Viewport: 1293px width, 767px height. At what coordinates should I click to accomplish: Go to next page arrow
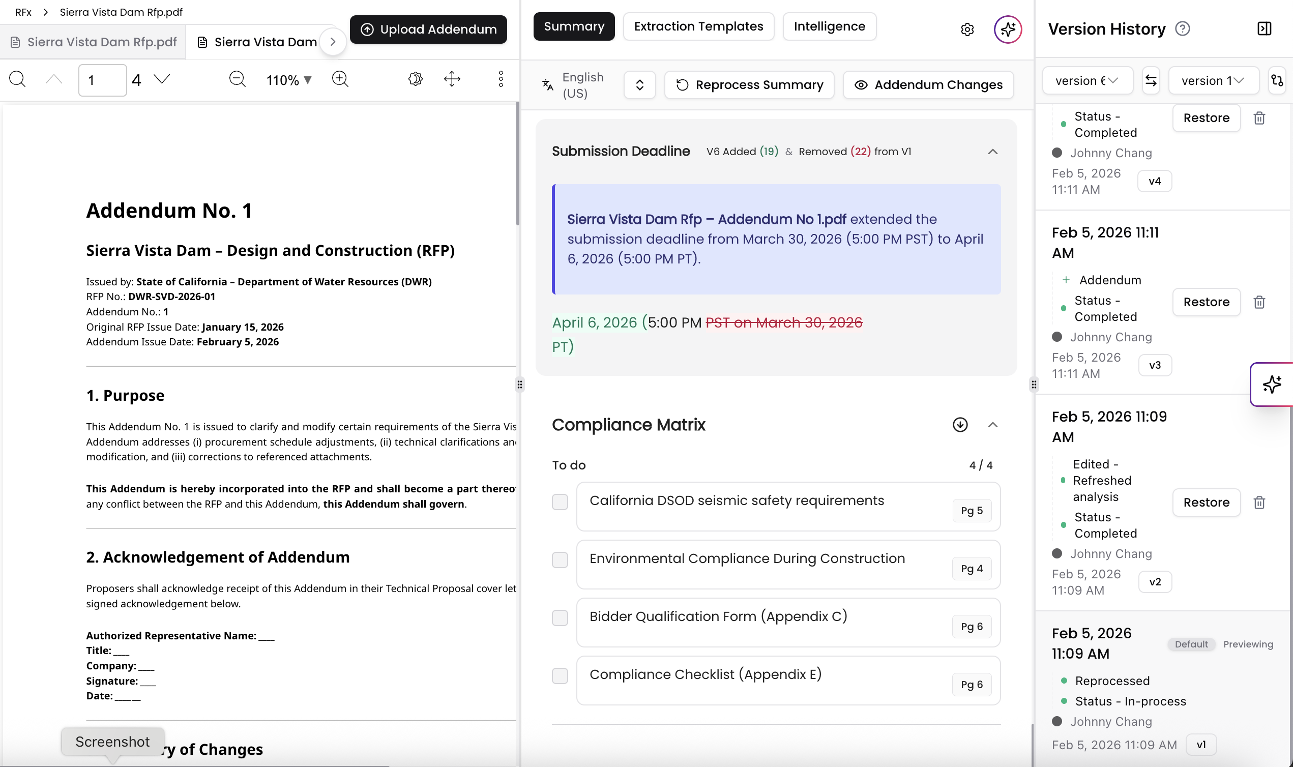[x=162, y=79]
